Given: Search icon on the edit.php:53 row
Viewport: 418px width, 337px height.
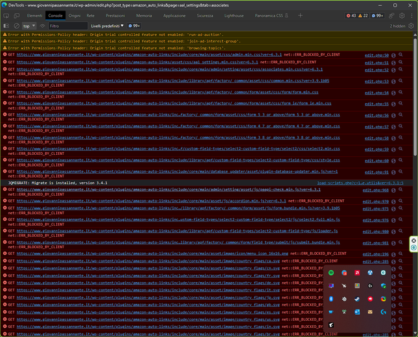Looking at the screenshot, I should (x=400, y=81).
